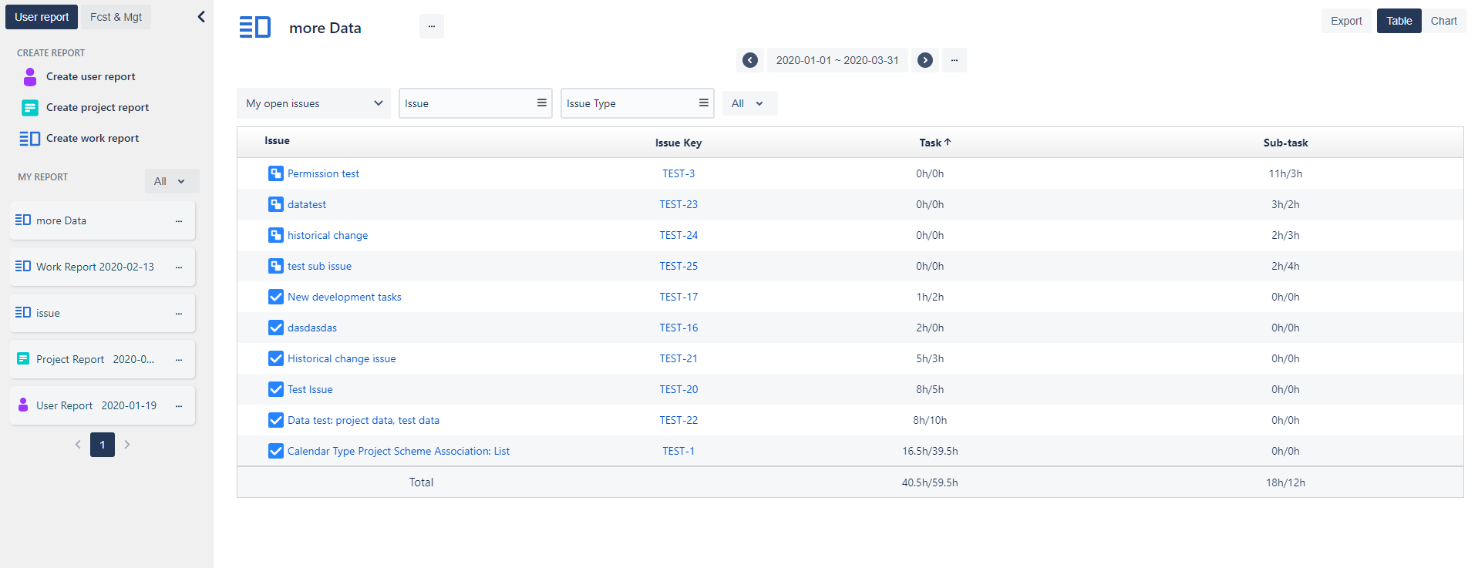This screenshot has width=1478, height=568.
Task: Click task icon for New development tasks
Action: pos(275,297)
